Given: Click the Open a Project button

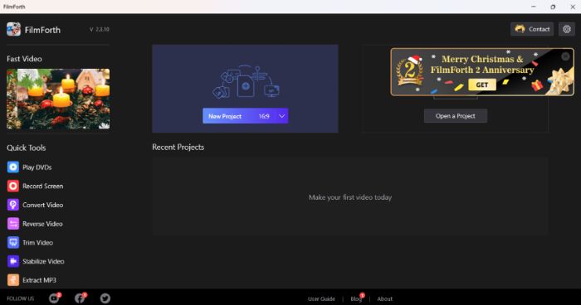Looking at the screenshot, I should pyautogui.click(x=456, y=116).
